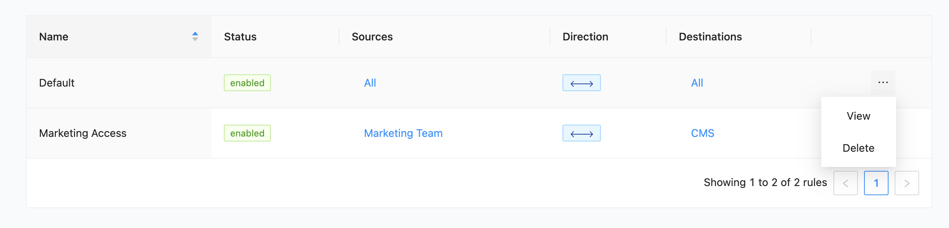Click the bidirectional arrow in Default row

coord(581,83)
